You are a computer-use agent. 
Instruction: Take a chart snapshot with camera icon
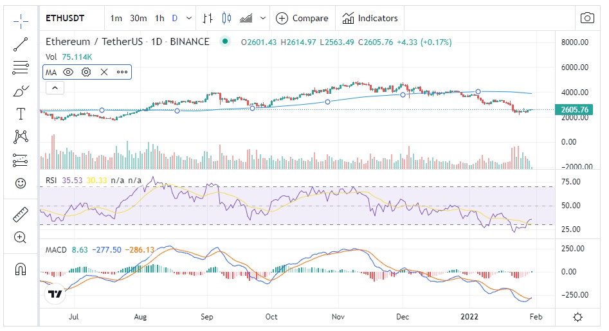(587, 18)
